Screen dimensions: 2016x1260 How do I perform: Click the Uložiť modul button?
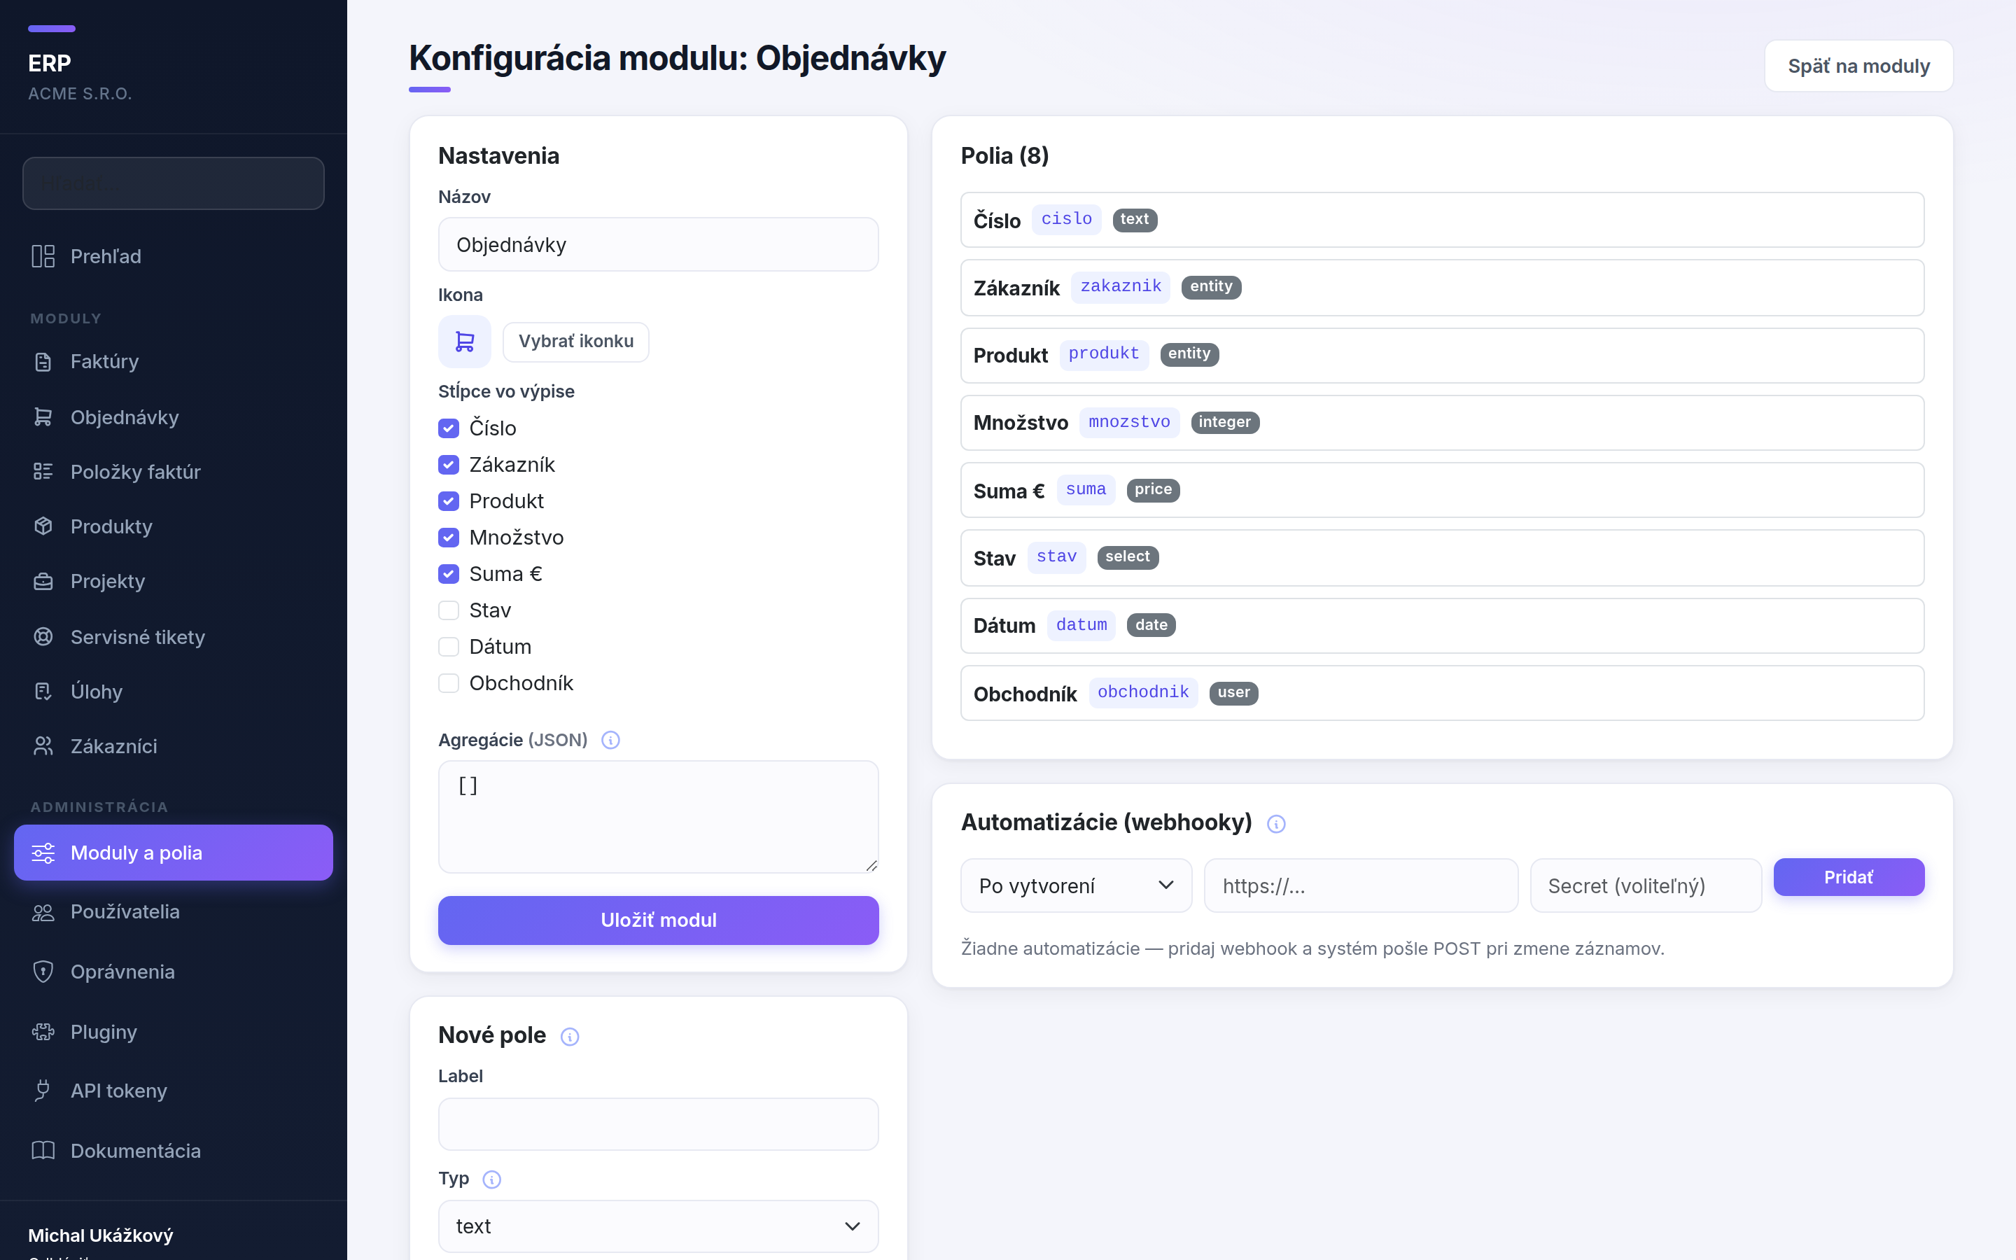(x=658, y=920)
